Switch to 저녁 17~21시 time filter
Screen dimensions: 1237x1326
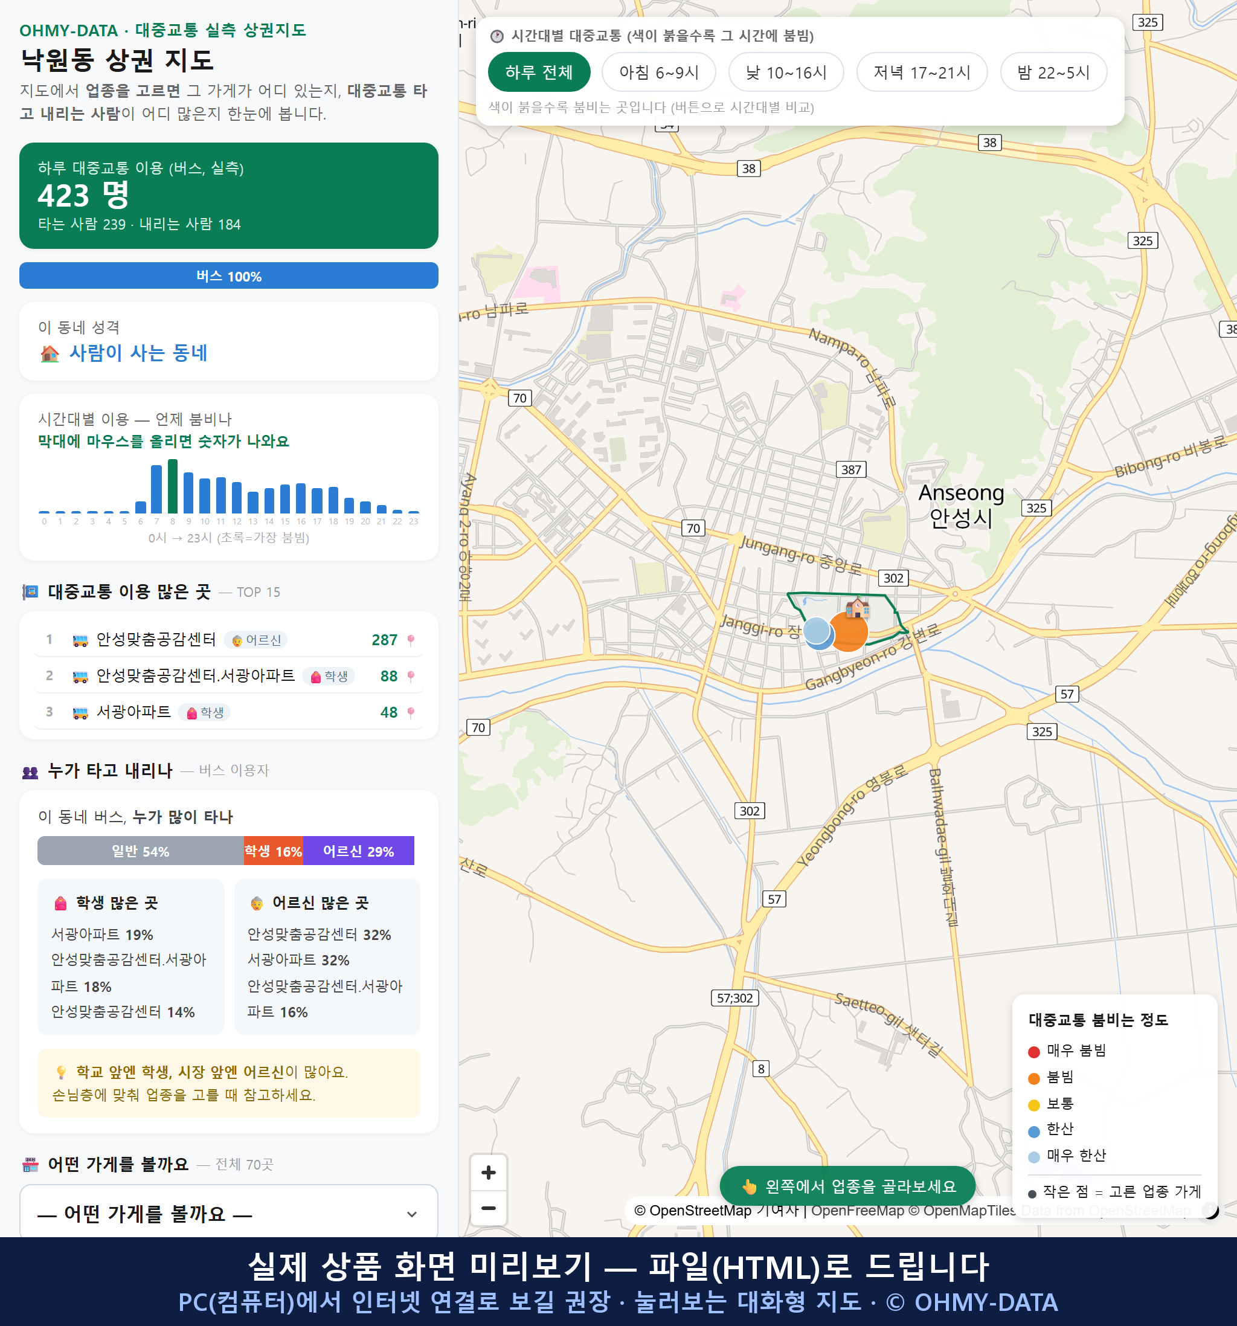point(922,72)
